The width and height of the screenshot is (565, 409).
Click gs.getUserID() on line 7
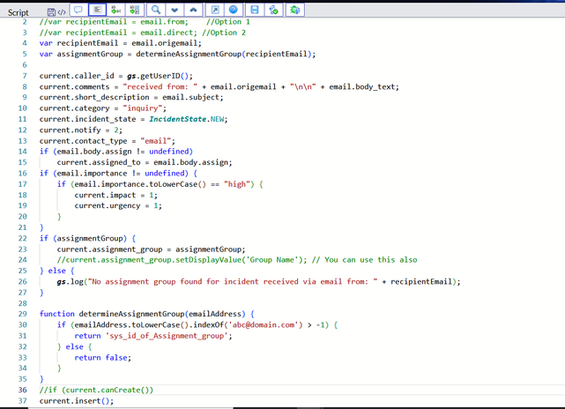click(x=160, y=76)
